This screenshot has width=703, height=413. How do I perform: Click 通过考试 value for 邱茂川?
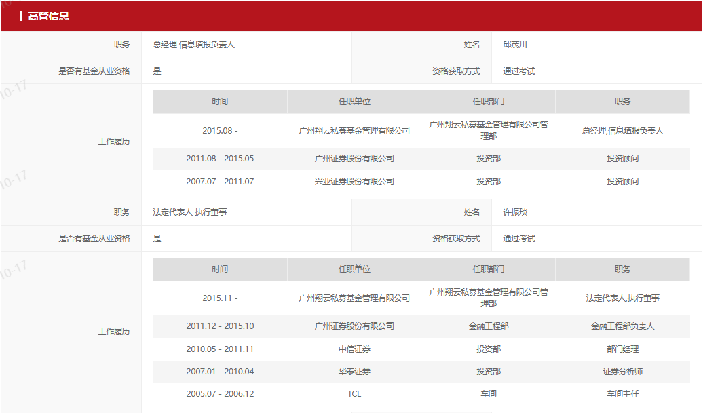point(518,71)
